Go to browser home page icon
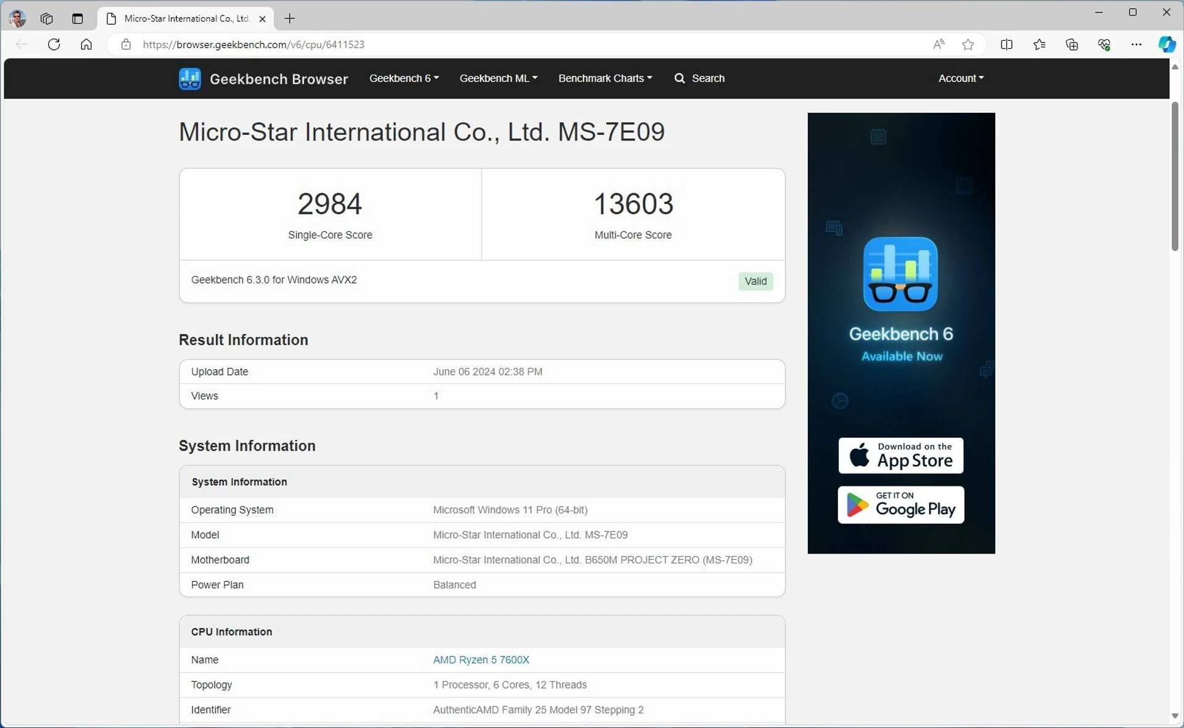 (x=86, y=44)
